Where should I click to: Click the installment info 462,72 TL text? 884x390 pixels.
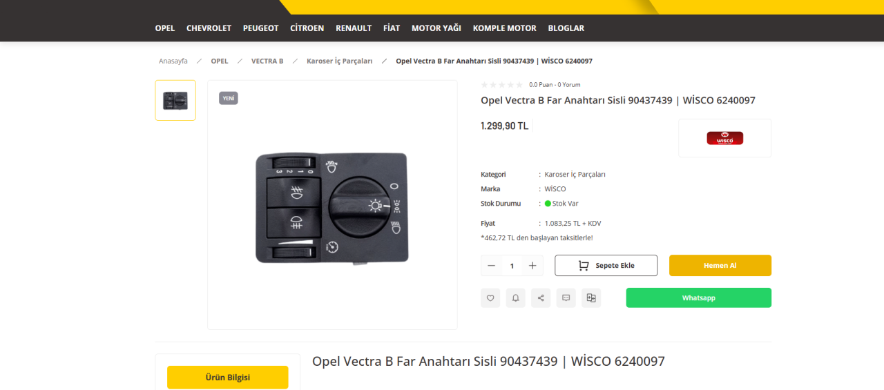tap(537, 237)
